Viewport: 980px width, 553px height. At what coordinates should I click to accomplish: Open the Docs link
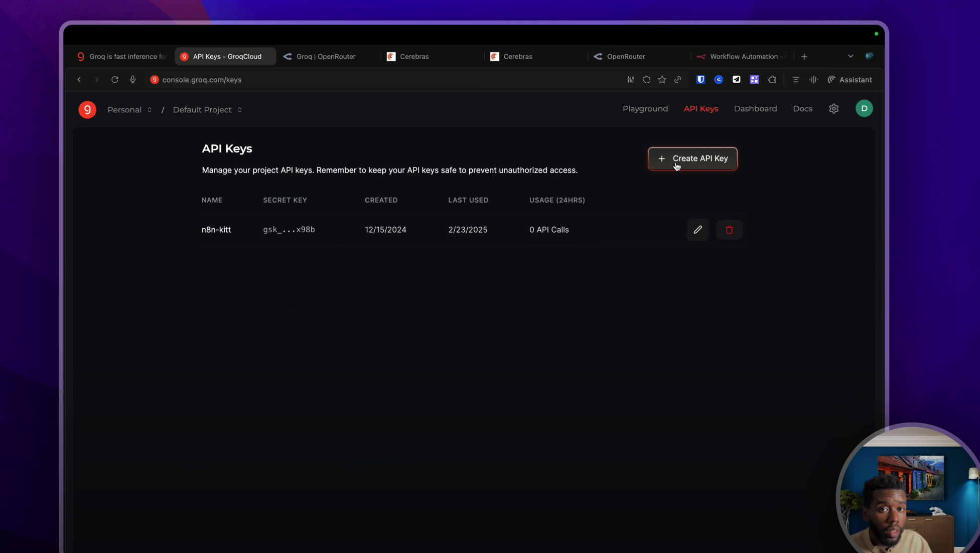[802, 109]
